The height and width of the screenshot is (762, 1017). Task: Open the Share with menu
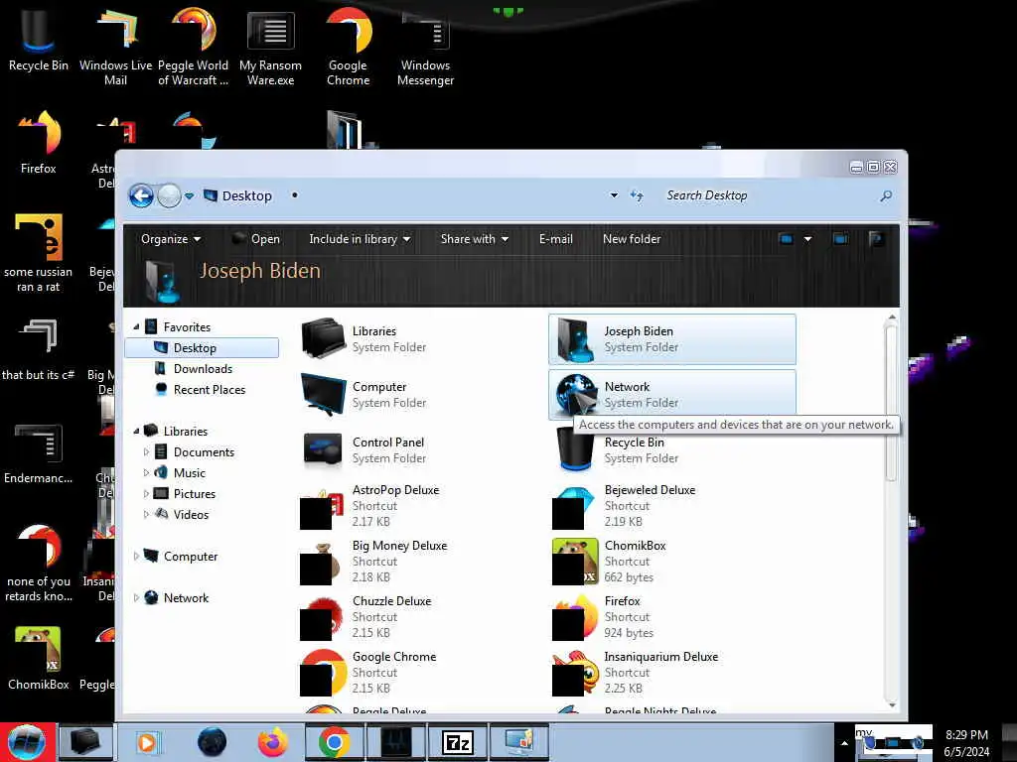(x=475, y=239)
